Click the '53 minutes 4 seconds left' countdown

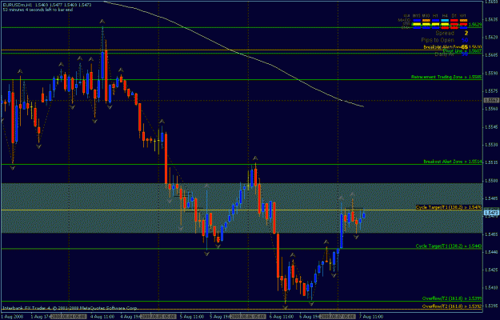(38, 10)
